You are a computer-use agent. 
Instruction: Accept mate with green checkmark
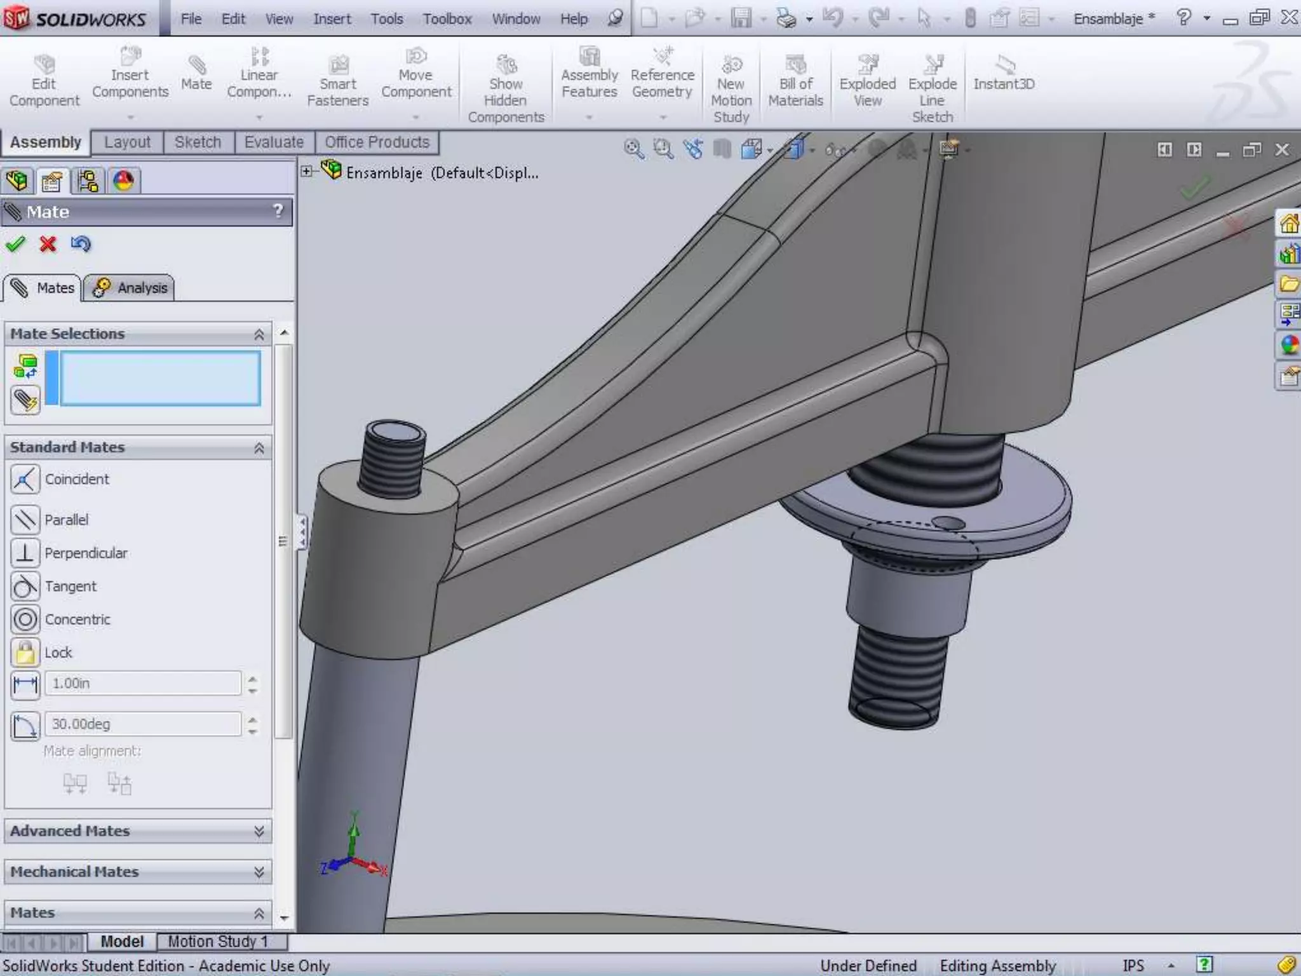pos(15,244)
